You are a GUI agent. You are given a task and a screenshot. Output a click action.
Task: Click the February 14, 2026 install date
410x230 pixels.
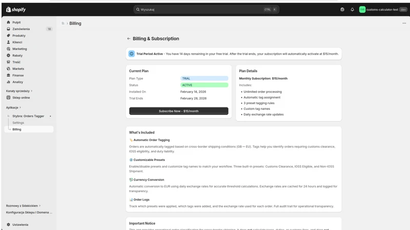[x=193, y=92]
